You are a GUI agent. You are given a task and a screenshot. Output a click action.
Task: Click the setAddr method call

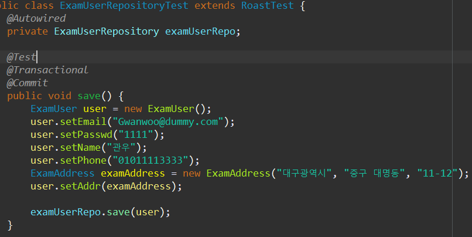80,187
